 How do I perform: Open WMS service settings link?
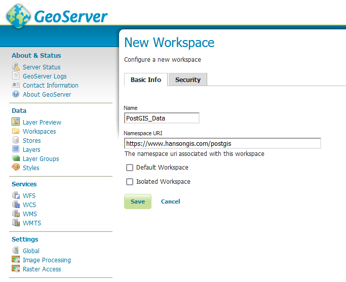30,214
